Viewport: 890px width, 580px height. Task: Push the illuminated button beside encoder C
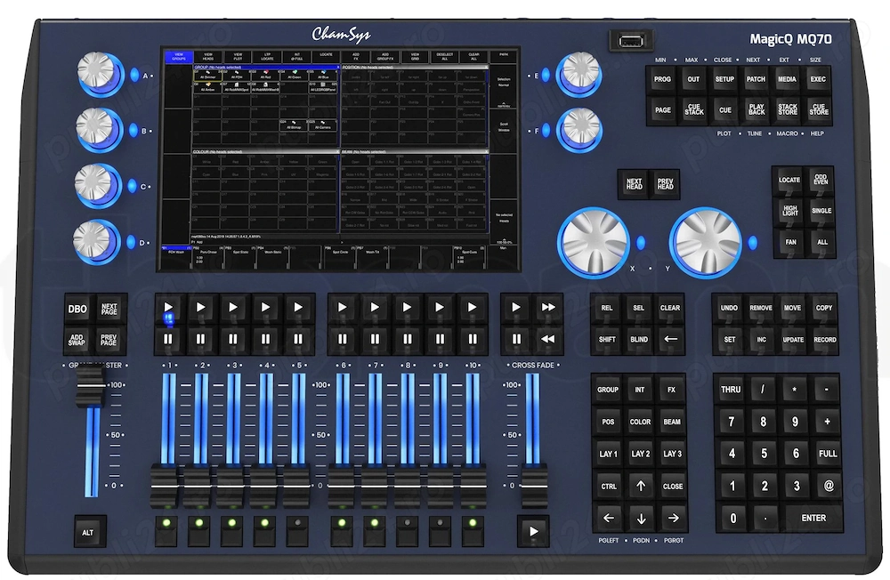(132, 186)
